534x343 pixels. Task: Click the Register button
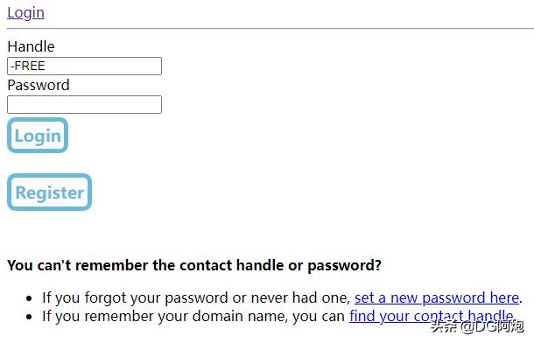49,192
